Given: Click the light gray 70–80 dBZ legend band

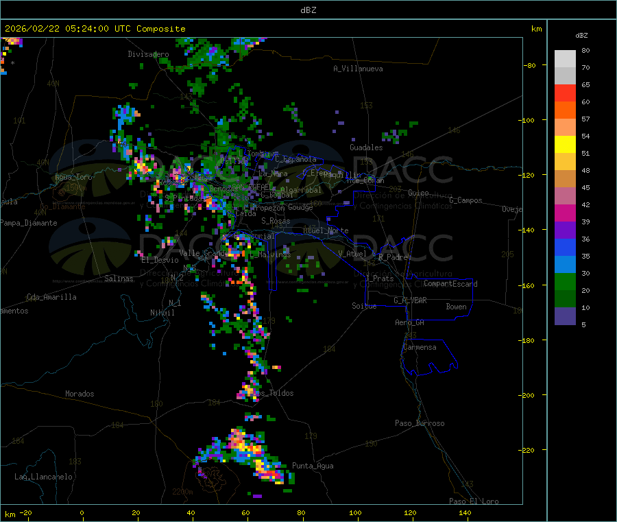Looking at the screenshot, I should pyautogui.click(x=565, y=59).
